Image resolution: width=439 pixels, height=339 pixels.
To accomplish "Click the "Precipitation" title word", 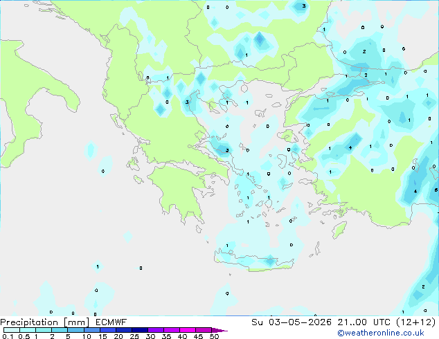I will click(29, 322).
